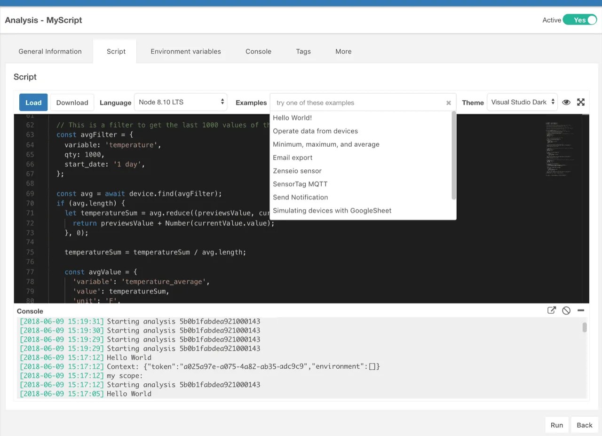Screen dimensions: 602x436
Task: Open the Language dropdown showing Node 8.10 LTS
Action: pos(181,102)
